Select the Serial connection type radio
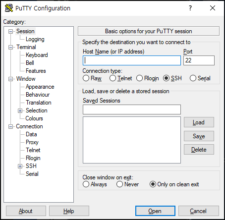225x220 pixels. pyautogui.click(x=193, y=78)
